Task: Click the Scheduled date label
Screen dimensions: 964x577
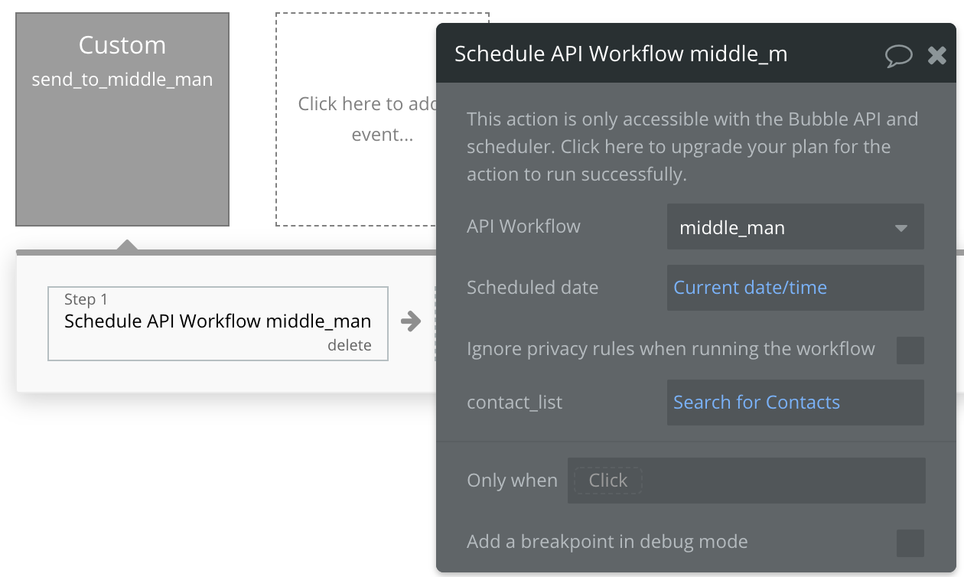Action: [532, 288]
